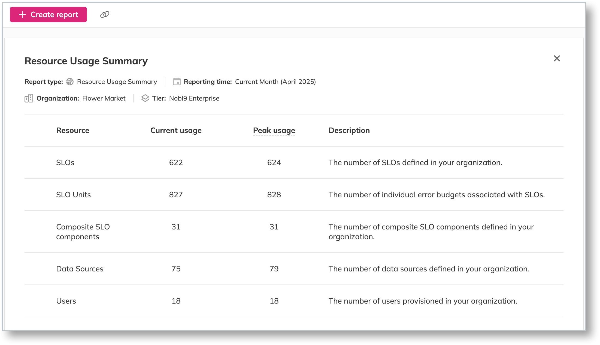Click the Resource Usage Summary heading
600x345 pixels.
(x=86, y=61)
